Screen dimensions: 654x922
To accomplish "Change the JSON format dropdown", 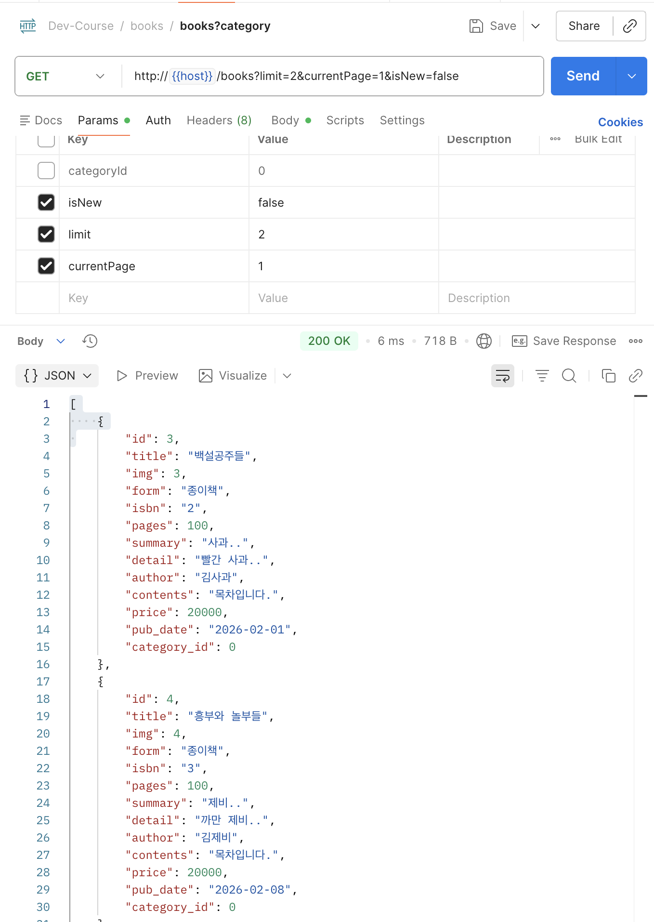I will coord(57,376).
